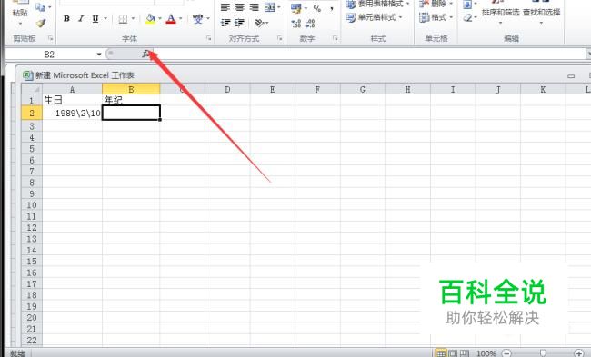Switch to Normal view in status bar
This screenshot has width=591, height=357.
[441, 353]
